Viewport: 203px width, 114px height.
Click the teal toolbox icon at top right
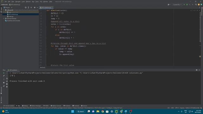pyautogui.click(x=201, y=4)
